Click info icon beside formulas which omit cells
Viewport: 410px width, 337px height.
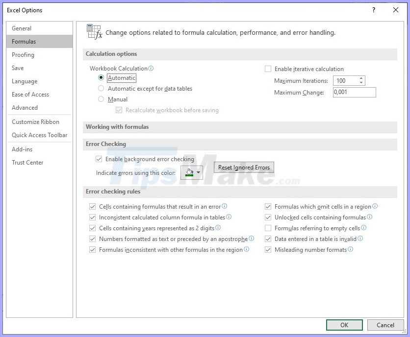pos(374,206)
